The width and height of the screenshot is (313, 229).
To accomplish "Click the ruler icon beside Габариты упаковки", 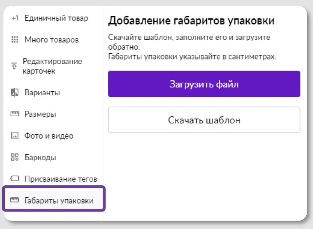I will pyautogui.click(x=15, y=200).
